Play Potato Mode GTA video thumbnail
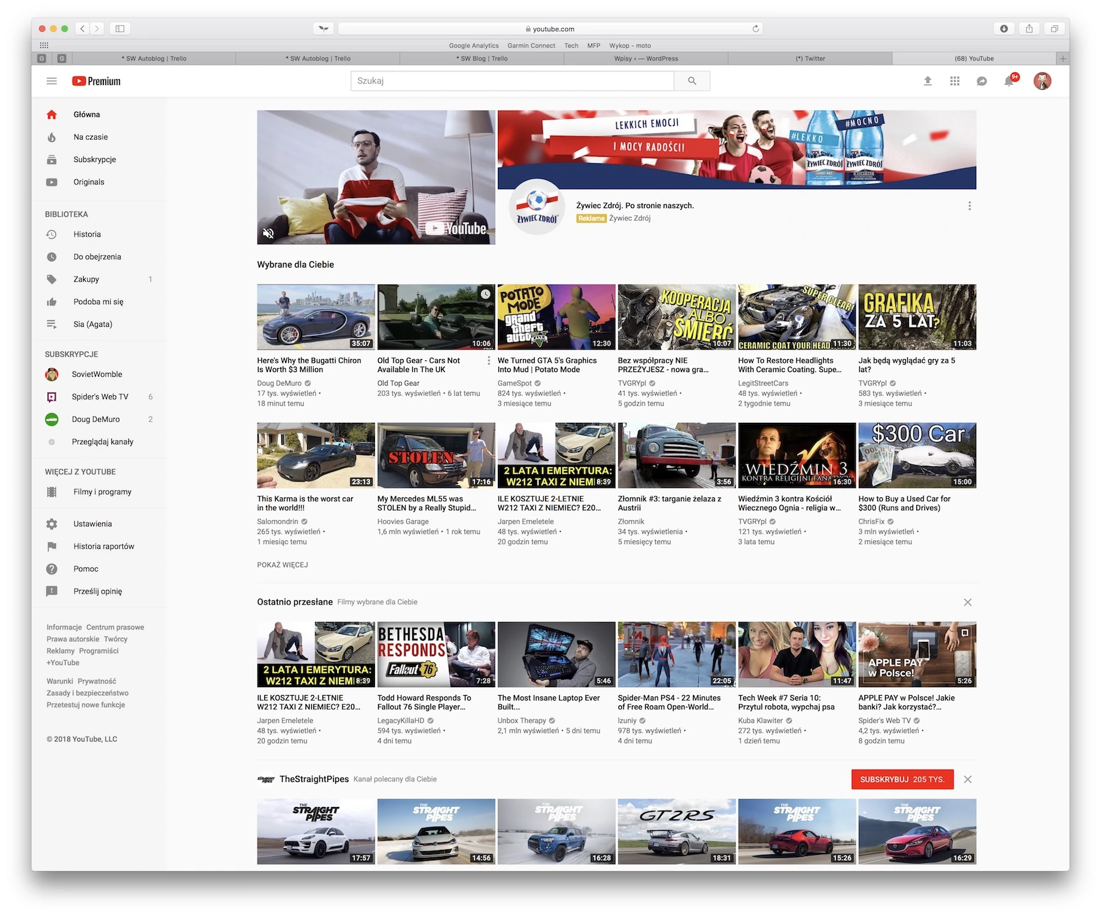1101x916 pixels. tap(557, 317)
